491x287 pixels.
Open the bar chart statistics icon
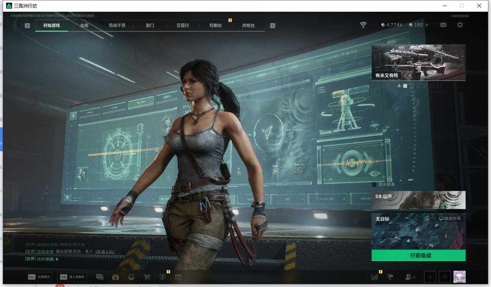pyautogui.click(x=375, y=277)
